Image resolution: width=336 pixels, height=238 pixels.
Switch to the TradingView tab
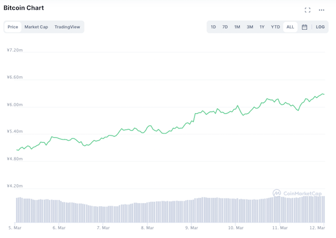pyautogui.click(x=67, y=27)
